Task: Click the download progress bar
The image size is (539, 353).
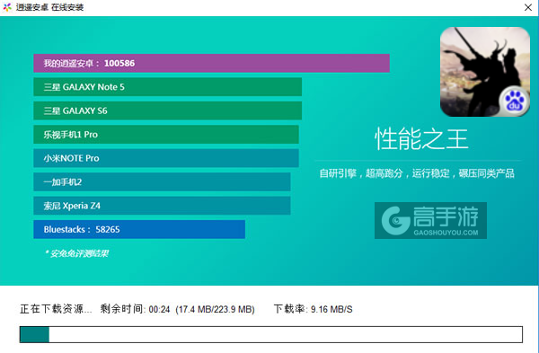Action: (271, 334)
